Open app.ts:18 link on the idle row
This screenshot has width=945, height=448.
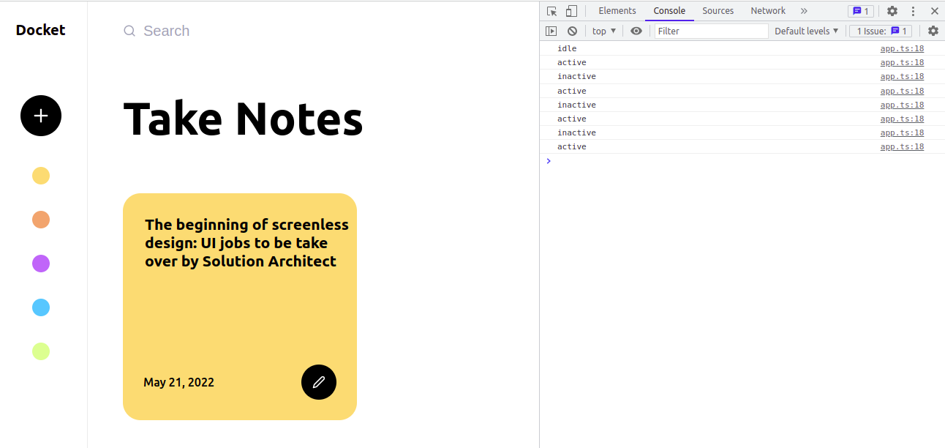pyautogui.click(x=902, y=48)
